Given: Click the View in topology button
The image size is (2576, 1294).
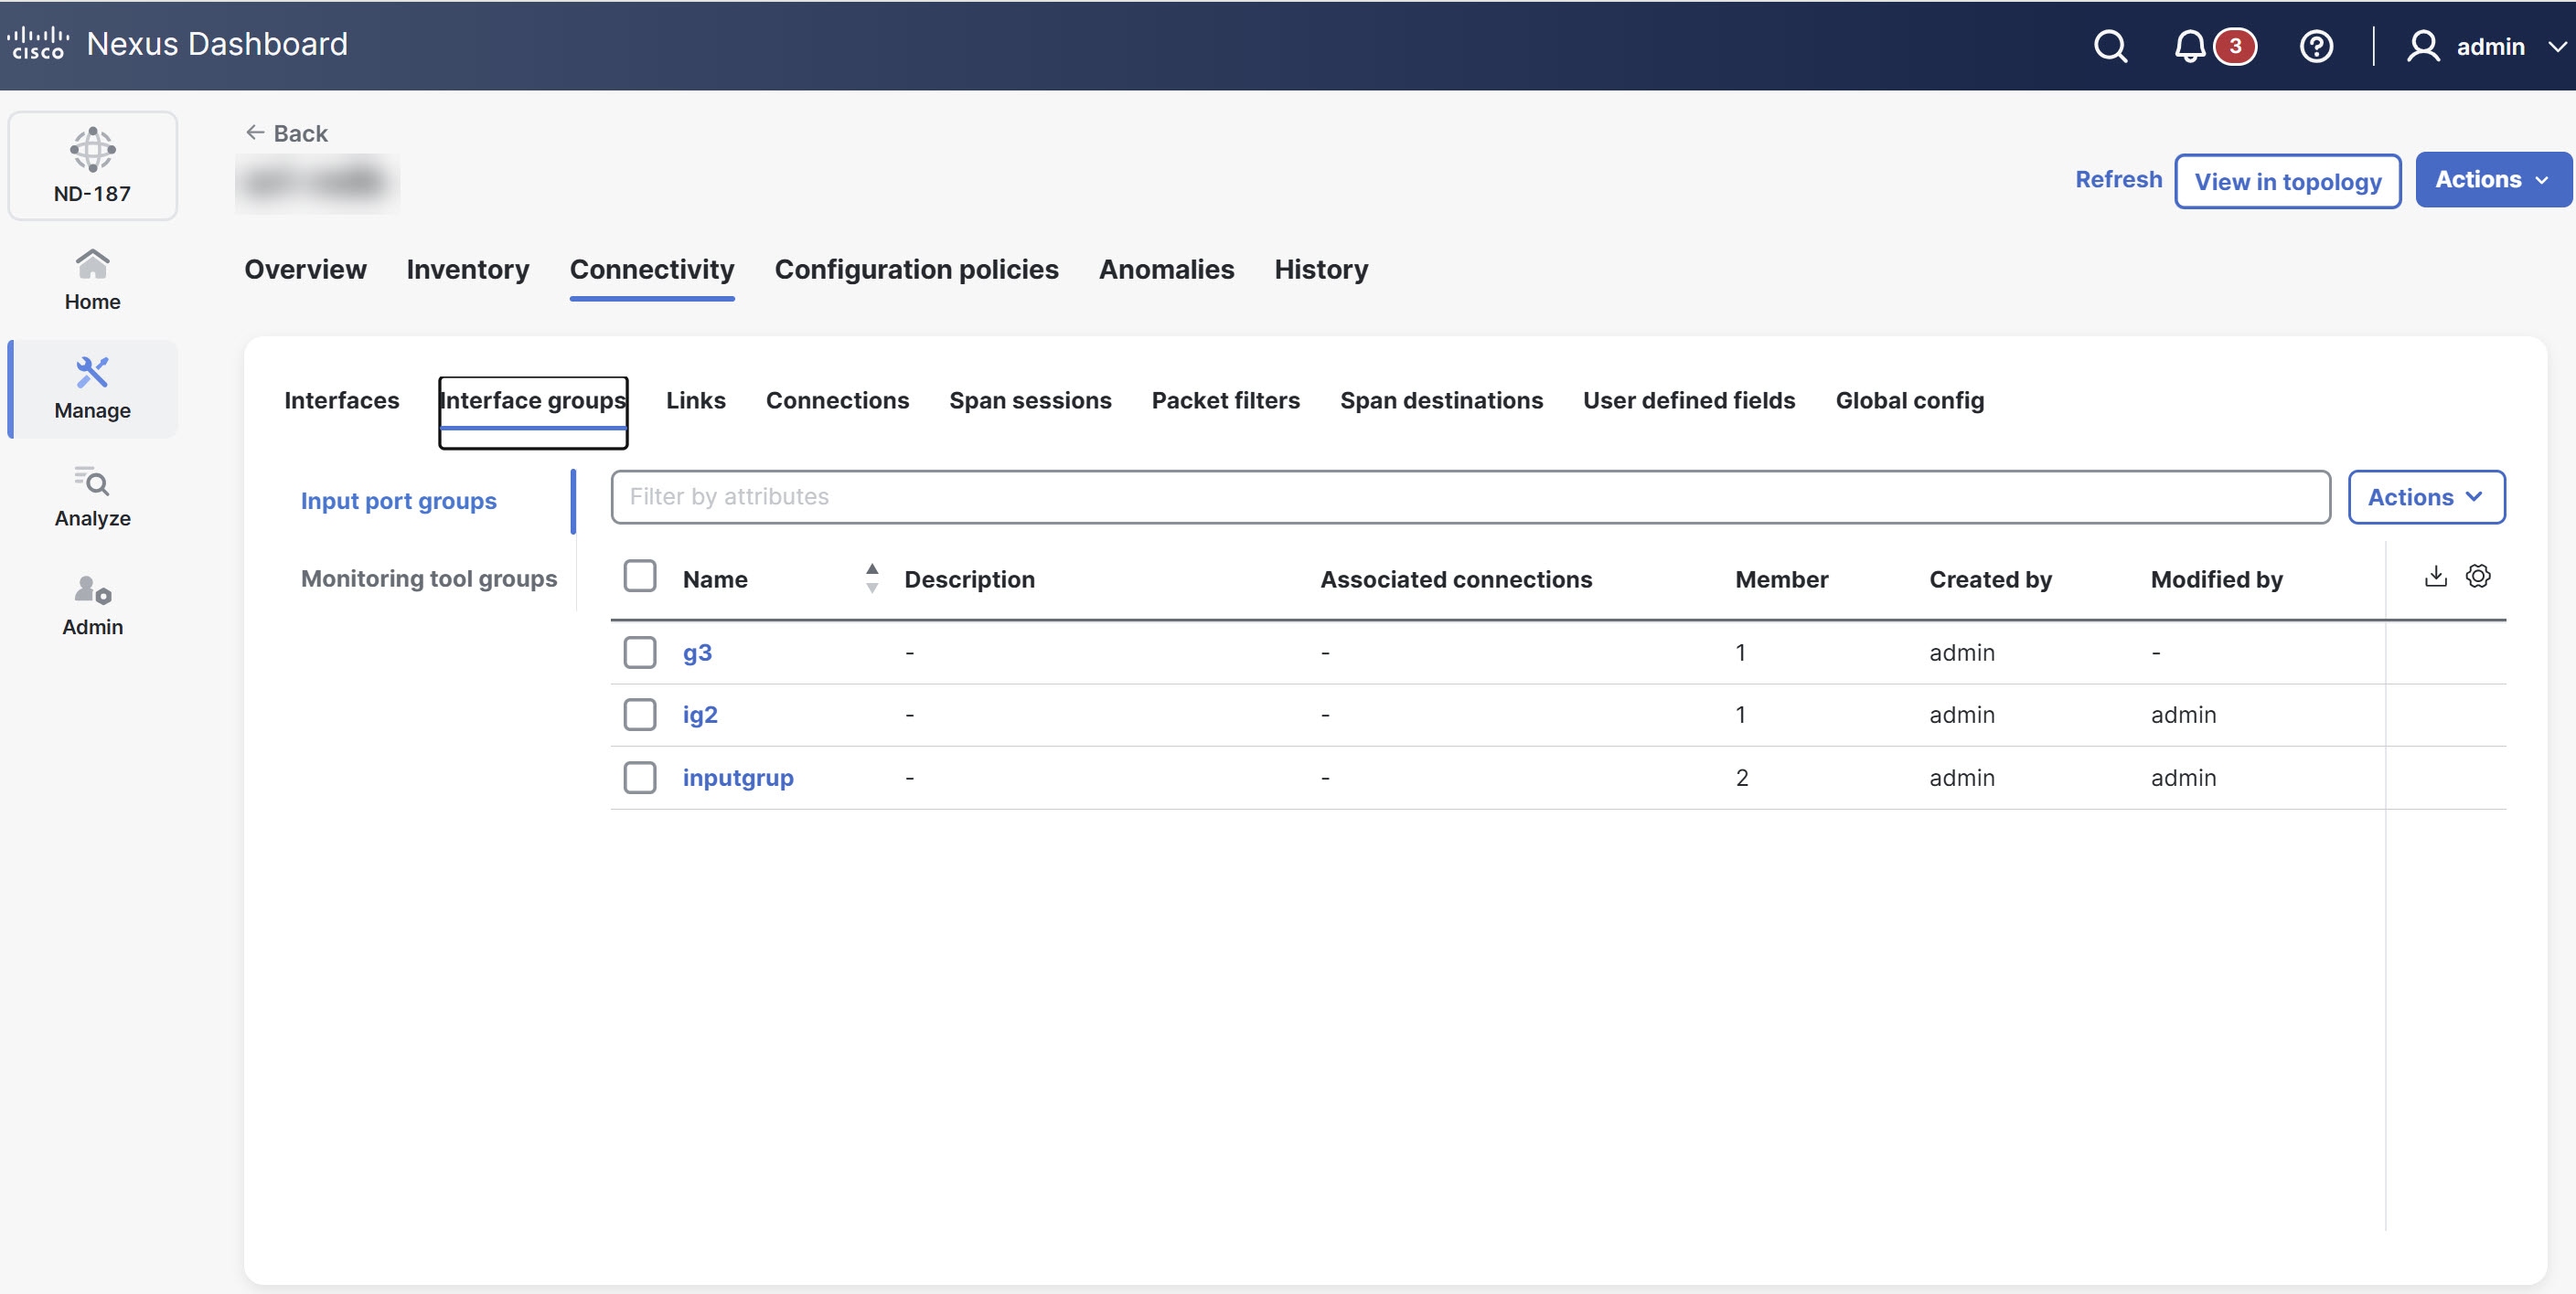Looking at the screenshot, I should coord(2288,181).
